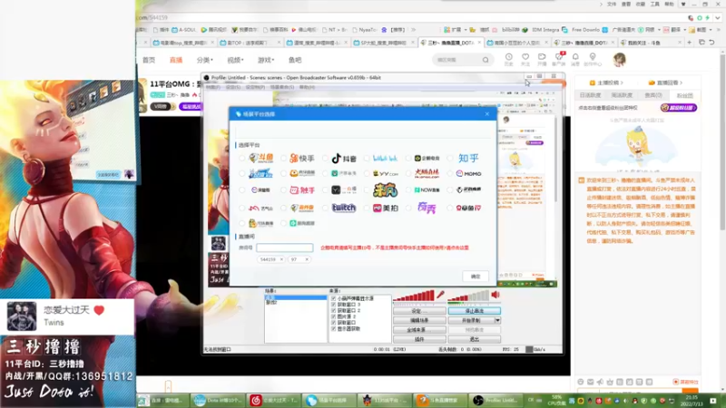726x408 pixels.
Task: Click the OBS start recording button
Action: coord(471,320)
